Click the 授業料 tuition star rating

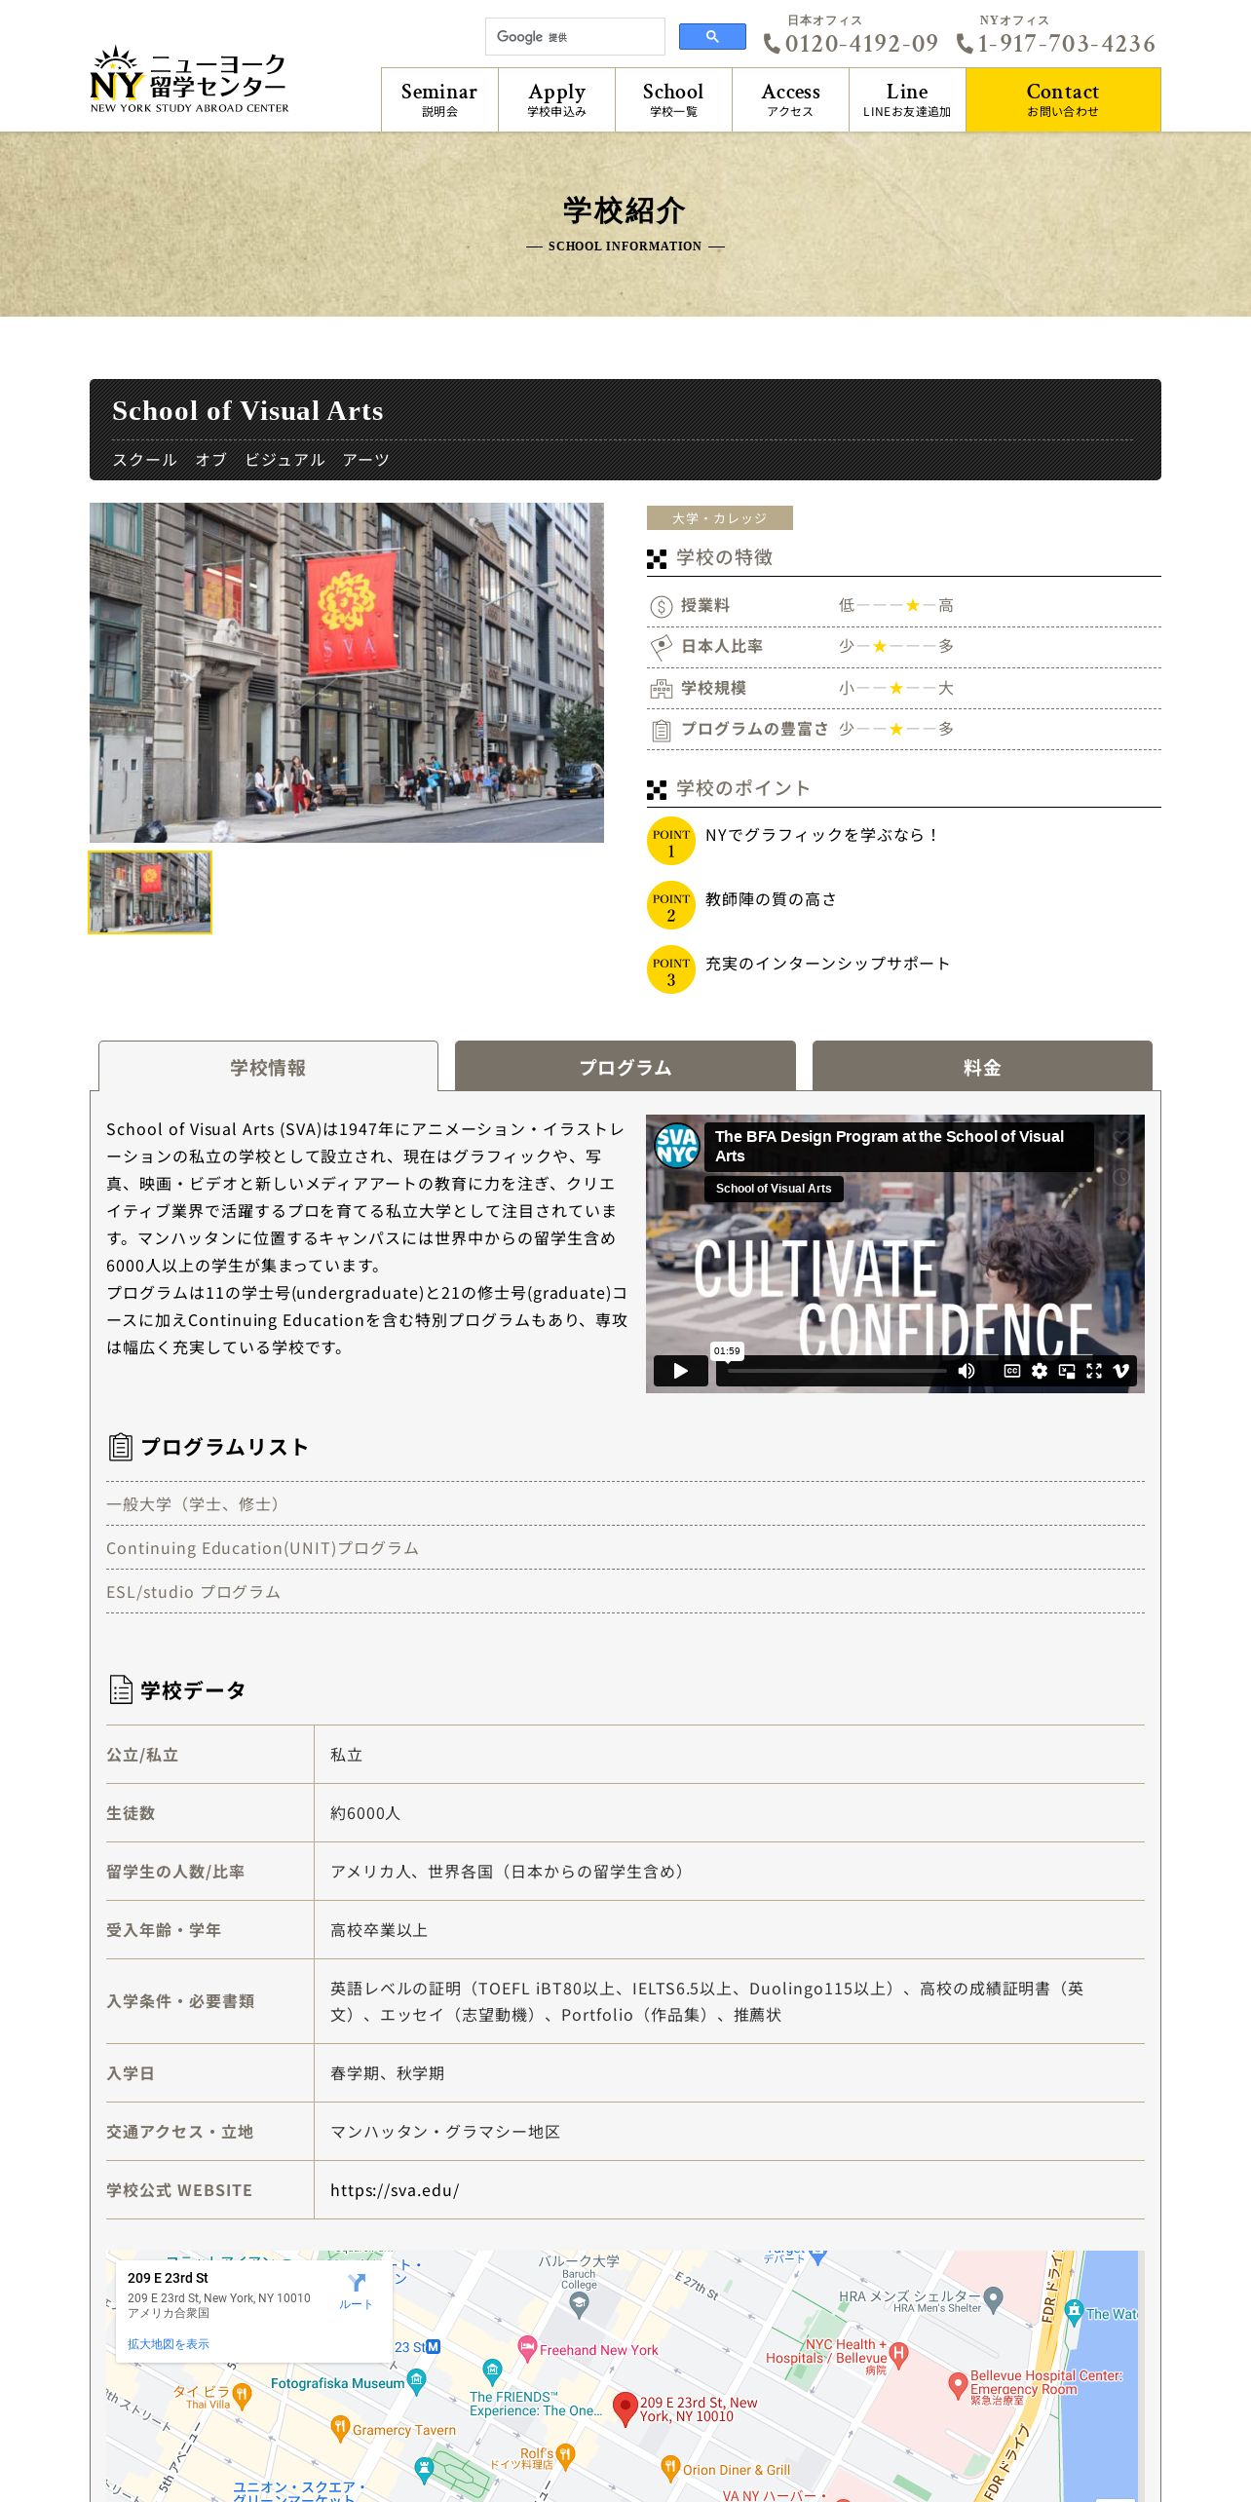(896, 605)
